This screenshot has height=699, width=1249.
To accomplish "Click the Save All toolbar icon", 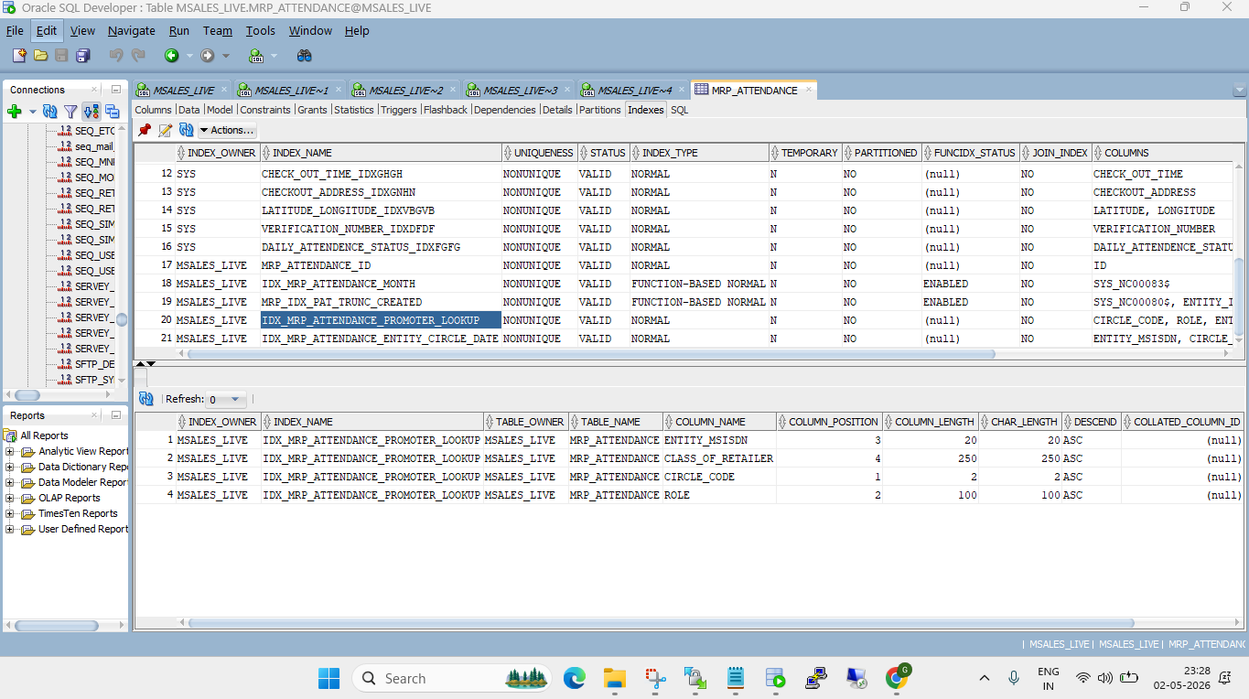I will 82,56.
